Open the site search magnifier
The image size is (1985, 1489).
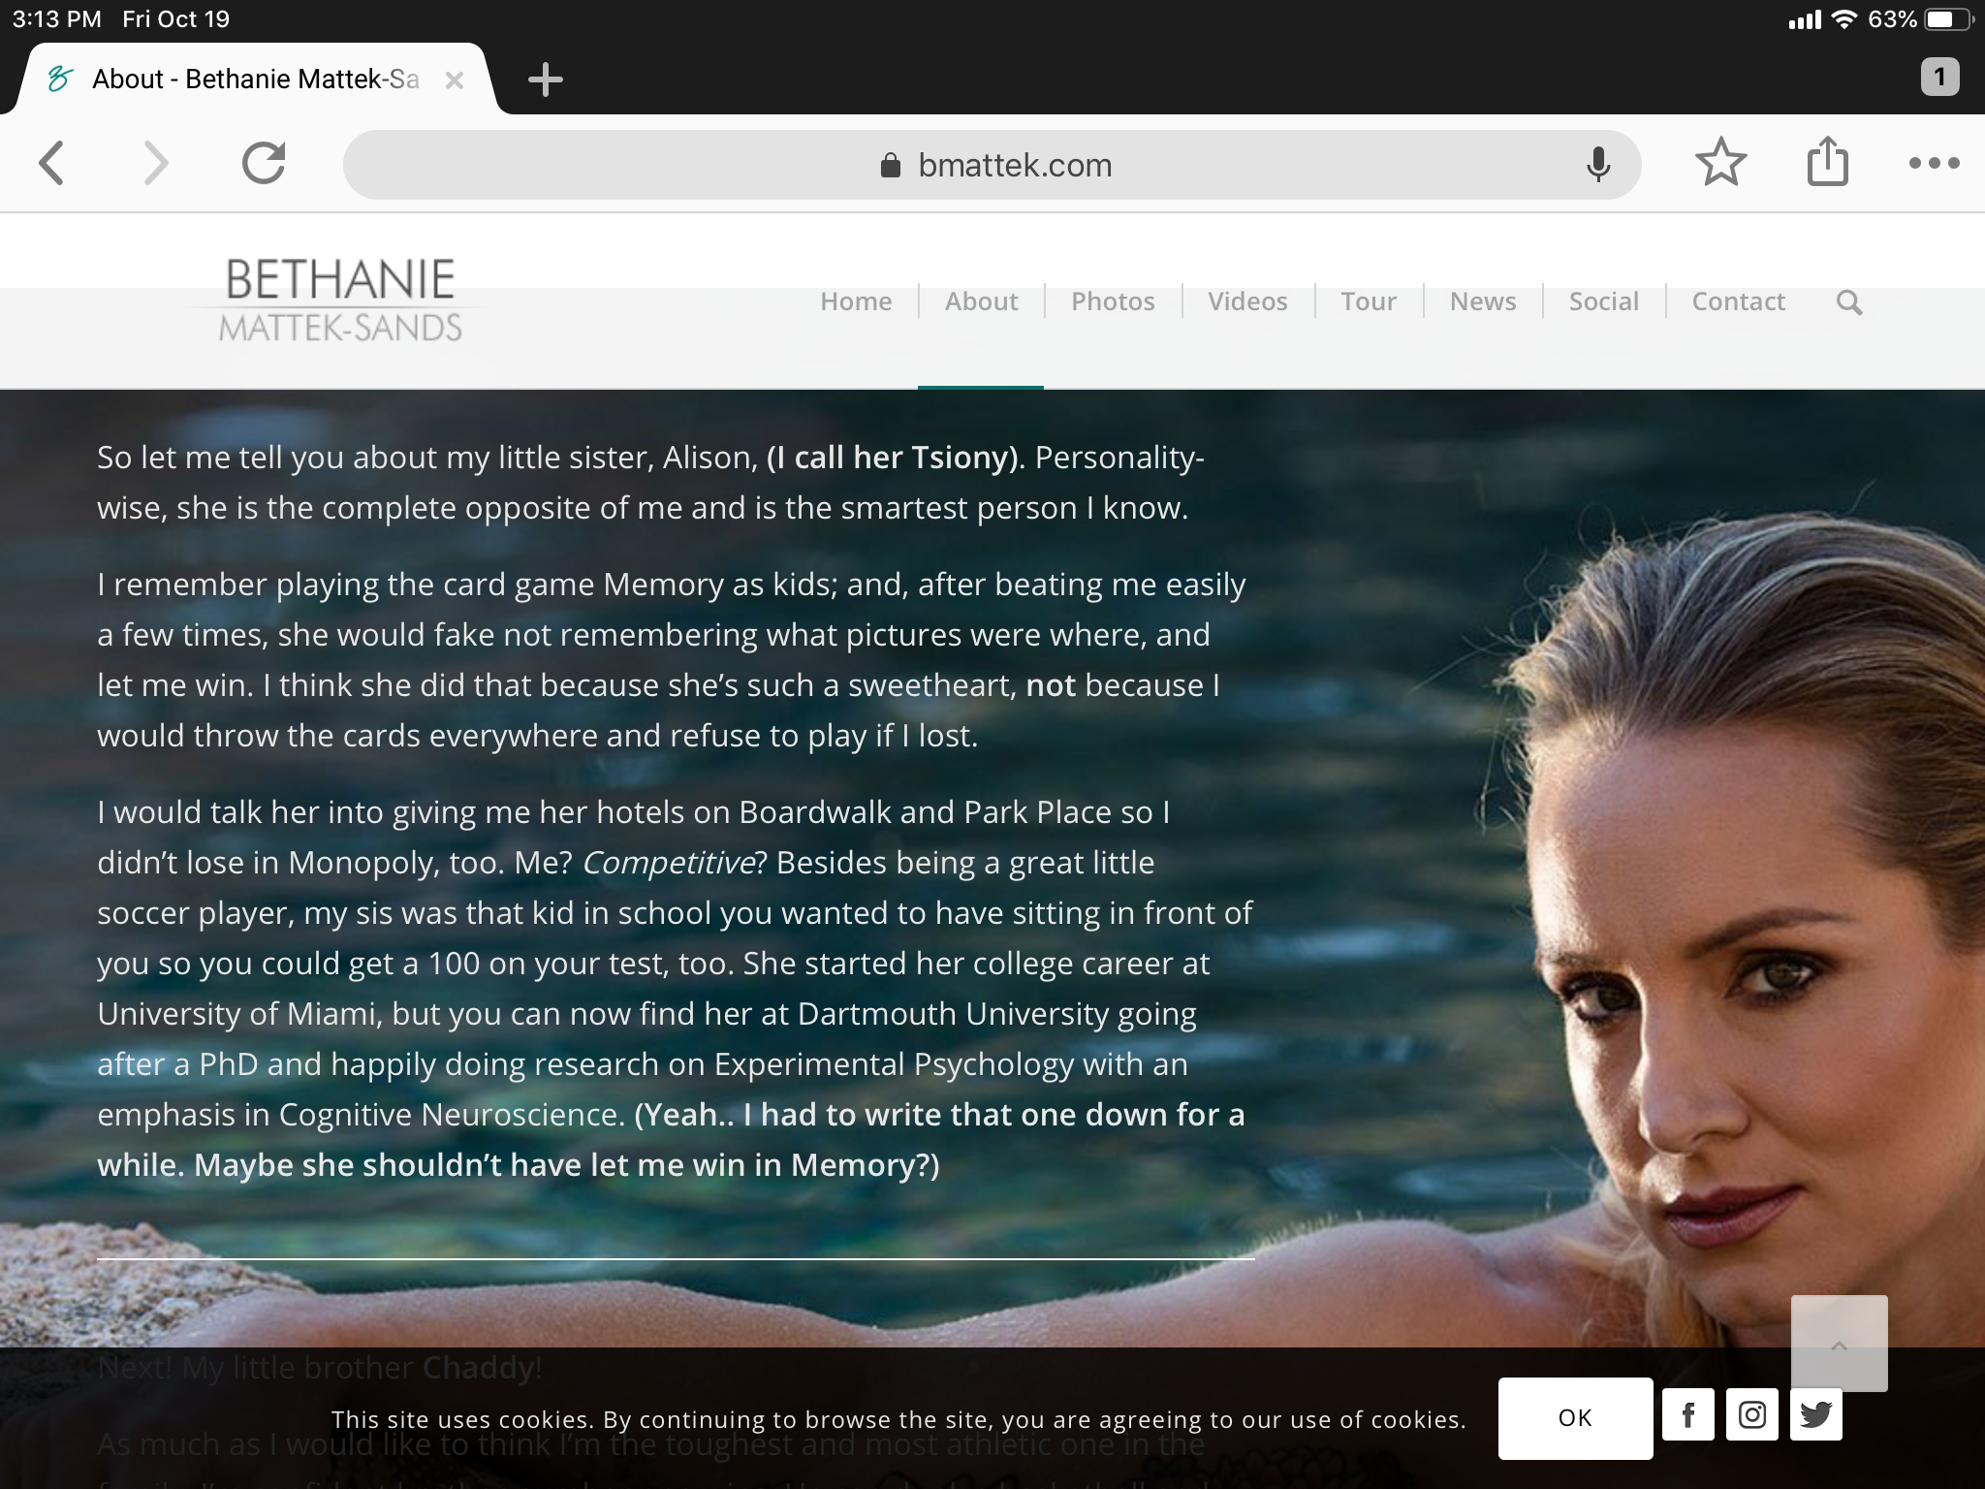[1849, 302]
